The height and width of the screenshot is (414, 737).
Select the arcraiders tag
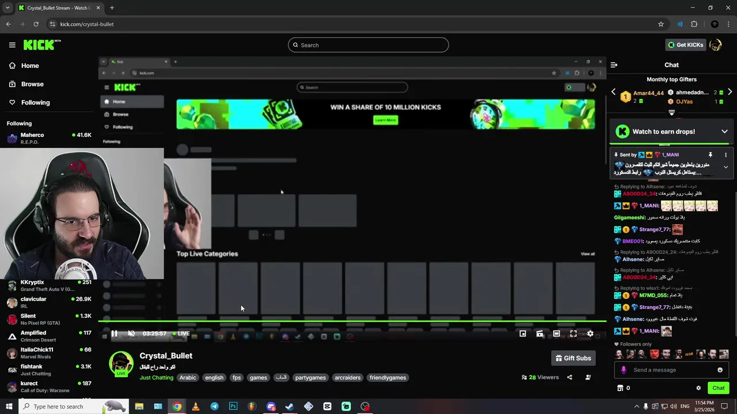[x=347, y=378]
